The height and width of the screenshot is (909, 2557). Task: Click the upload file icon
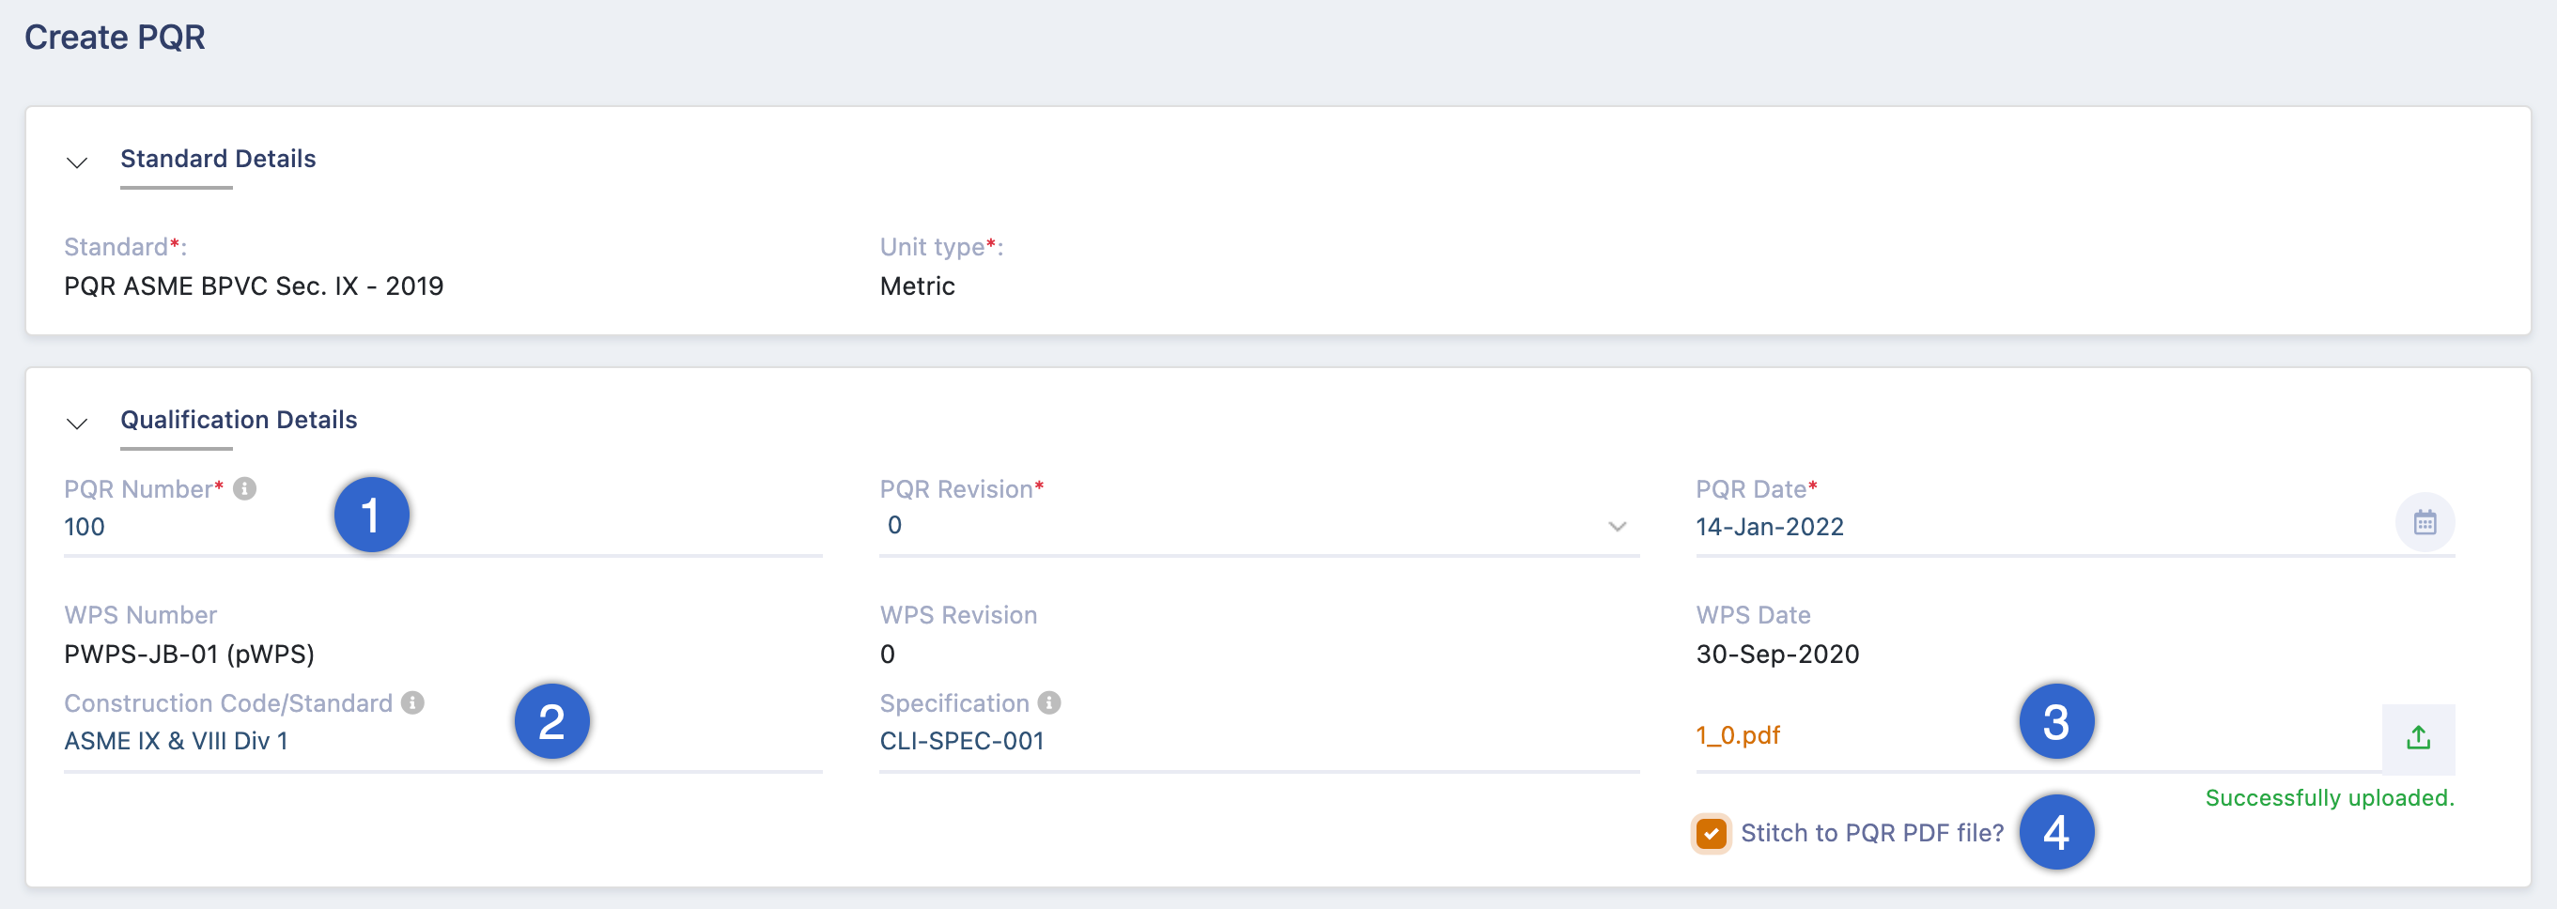[2418, 738]
